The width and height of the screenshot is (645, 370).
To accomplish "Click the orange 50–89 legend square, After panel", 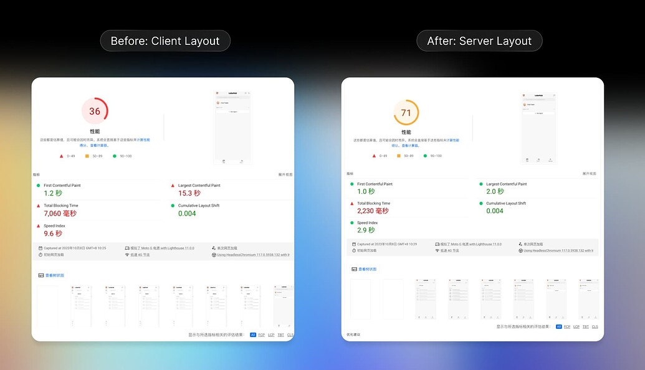I will (399, 156).
